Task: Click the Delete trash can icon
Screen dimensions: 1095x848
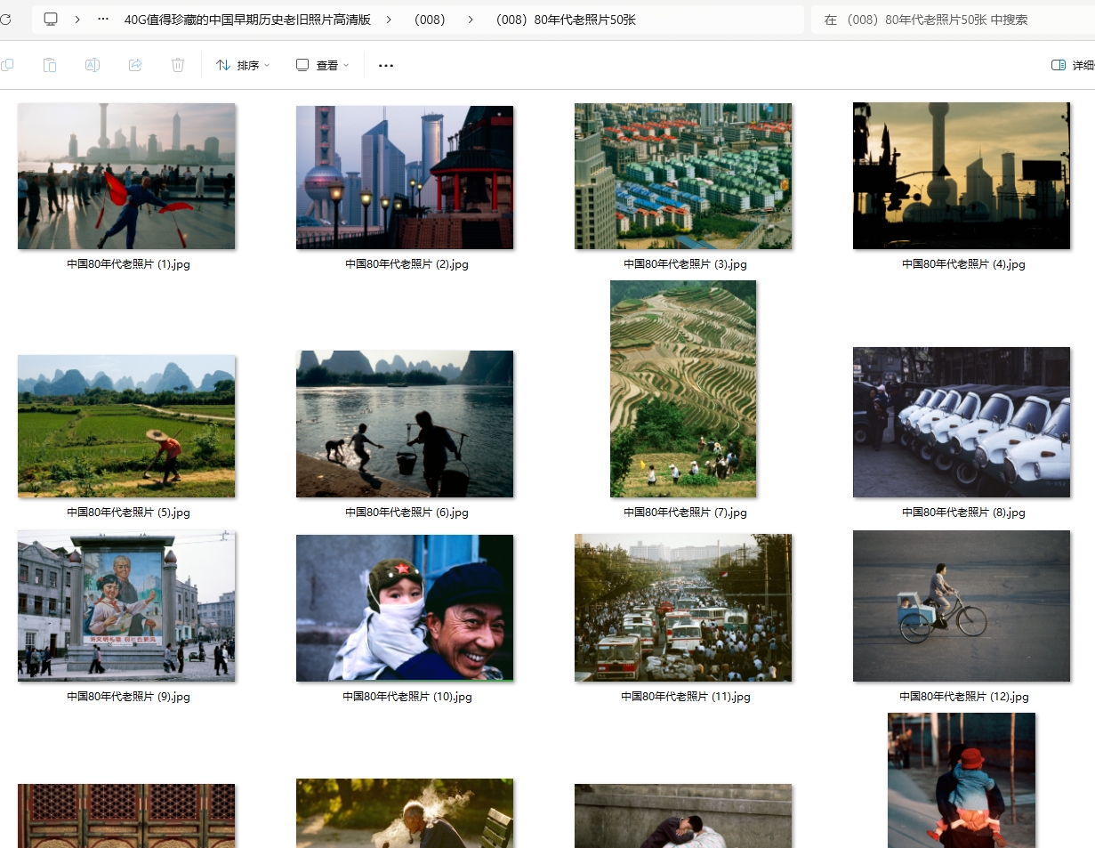Action: [x=178, y=65]
